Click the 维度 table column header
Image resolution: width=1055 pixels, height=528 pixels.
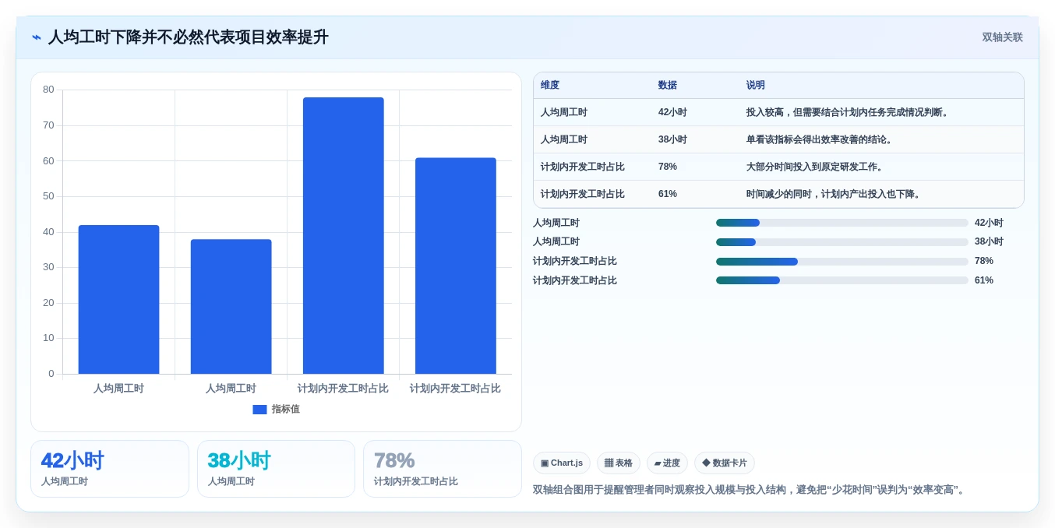(550, 86)
